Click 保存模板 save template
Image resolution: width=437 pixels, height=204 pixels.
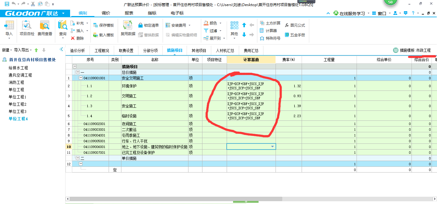[x=104, y=25]
